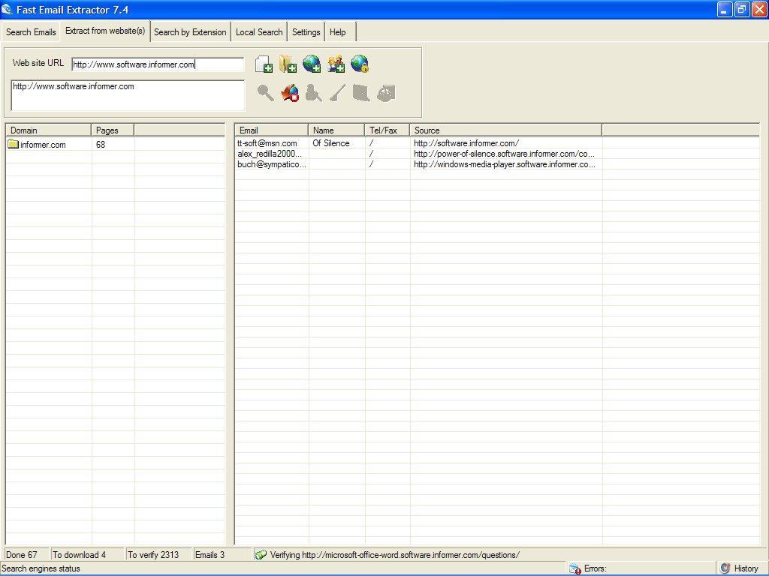Click the globe icon with green plus
Screen dimensions: 769x576
pos(312,64)
